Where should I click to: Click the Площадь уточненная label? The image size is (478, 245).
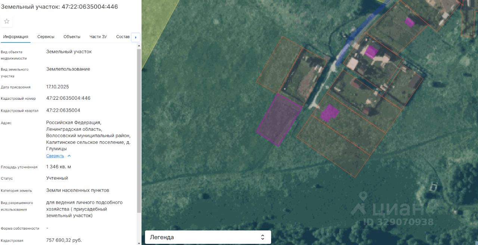point(19,167)
